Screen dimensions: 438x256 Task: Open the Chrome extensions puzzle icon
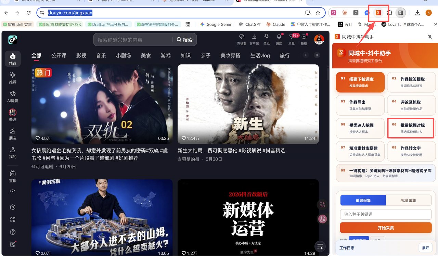[389, 13]
